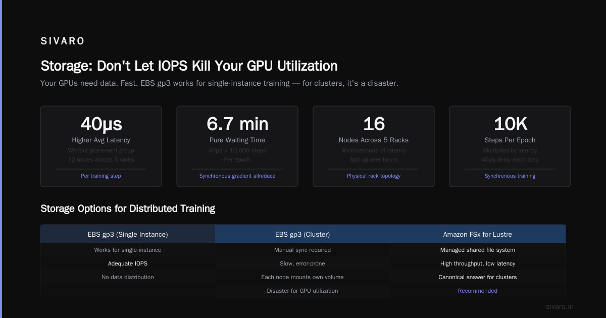
Task: Click '40µs × 10,000 steps' text
Action: coord(237,150)
